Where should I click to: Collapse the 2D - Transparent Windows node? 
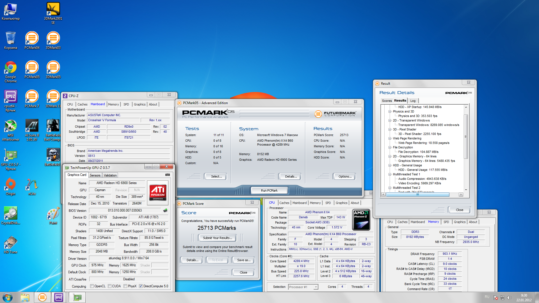click(x=390, y=121)
